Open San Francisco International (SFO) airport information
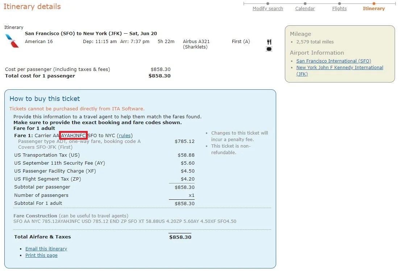The image size is (399, 271). pos(333,61)
